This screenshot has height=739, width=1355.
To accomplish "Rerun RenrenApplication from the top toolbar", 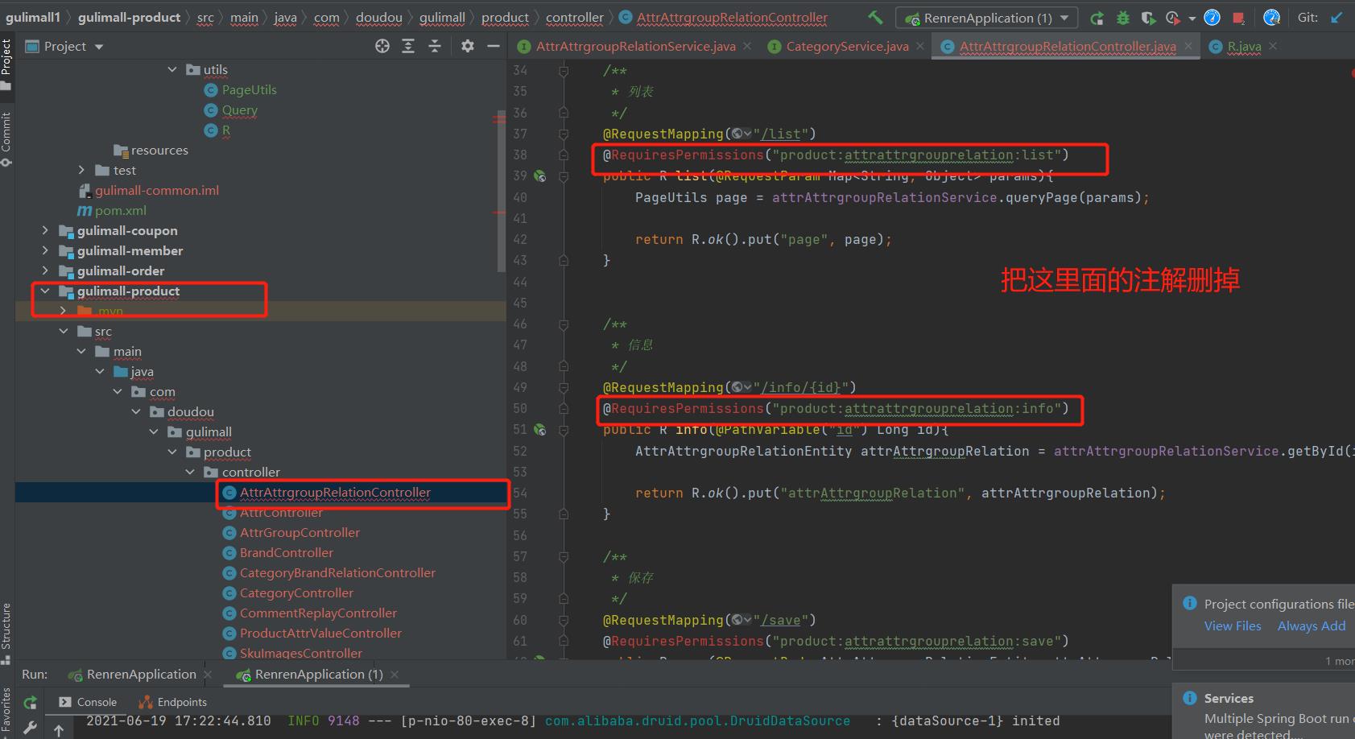I will (1097, 18).
